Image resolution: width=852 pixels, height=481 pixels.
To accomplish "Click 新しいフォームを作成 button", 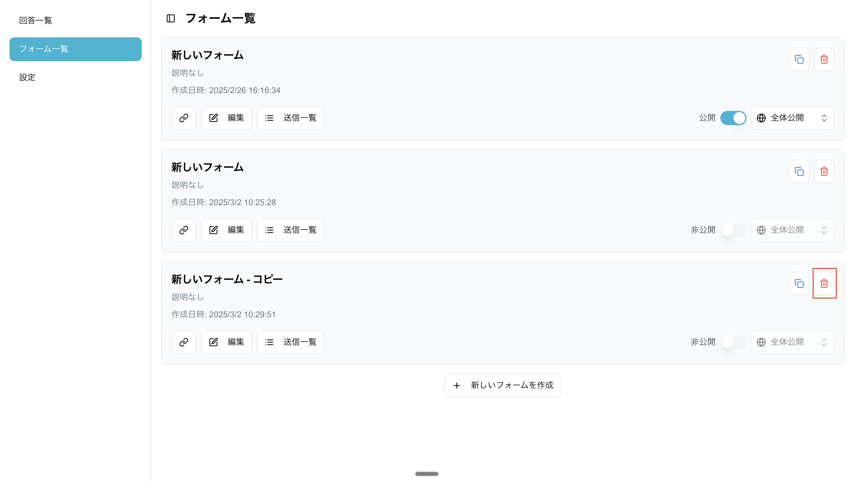I will click(x=502, y=386).
